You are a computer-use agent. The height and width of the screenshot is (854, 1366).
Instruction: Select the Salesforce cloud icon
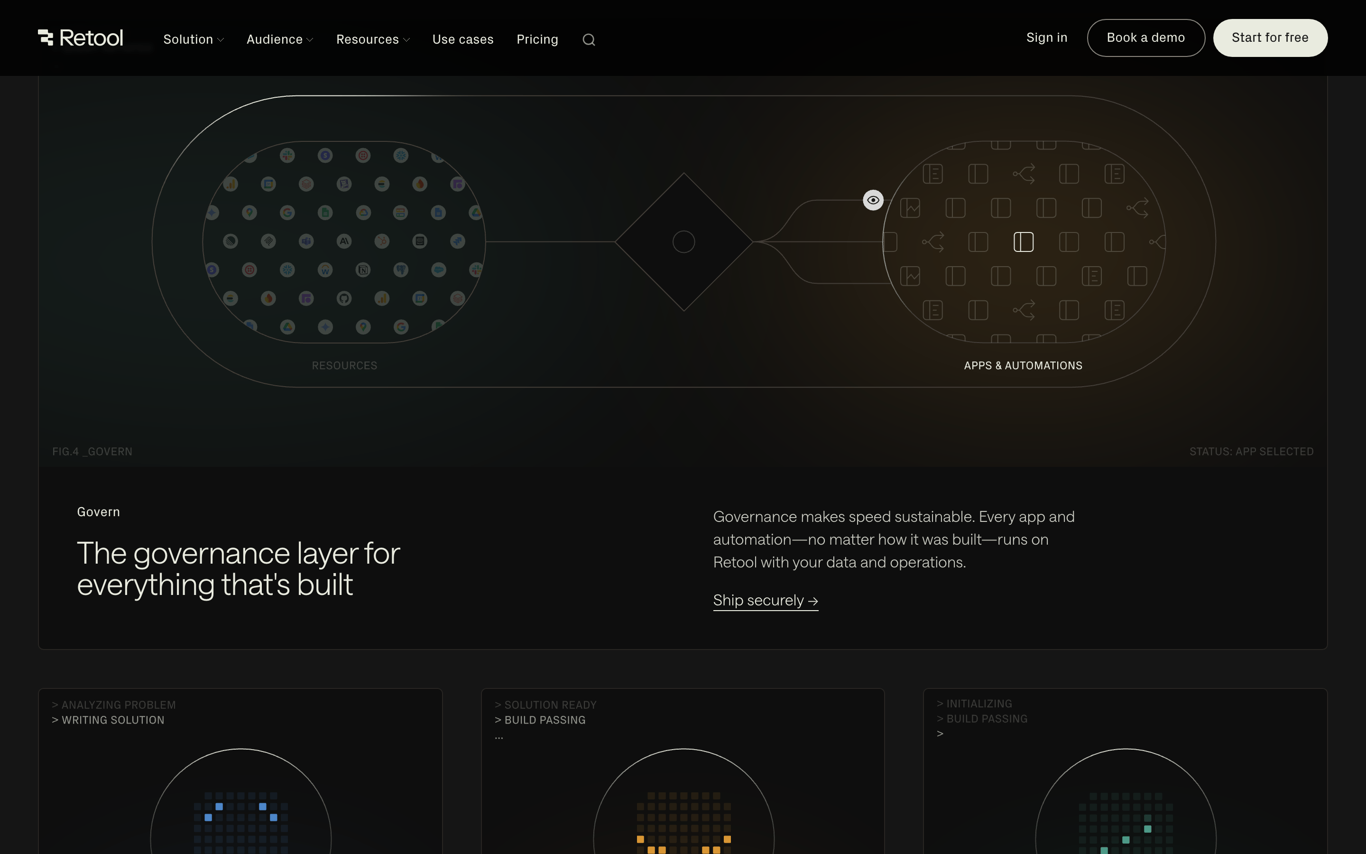439,270
